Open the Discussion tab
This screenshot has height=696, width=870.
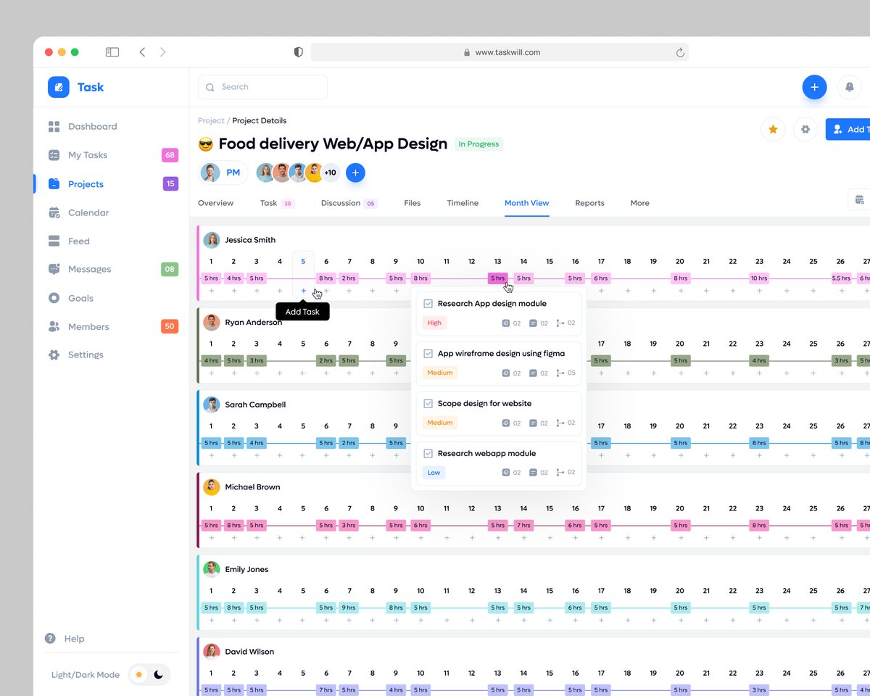[x=349, y=203]
